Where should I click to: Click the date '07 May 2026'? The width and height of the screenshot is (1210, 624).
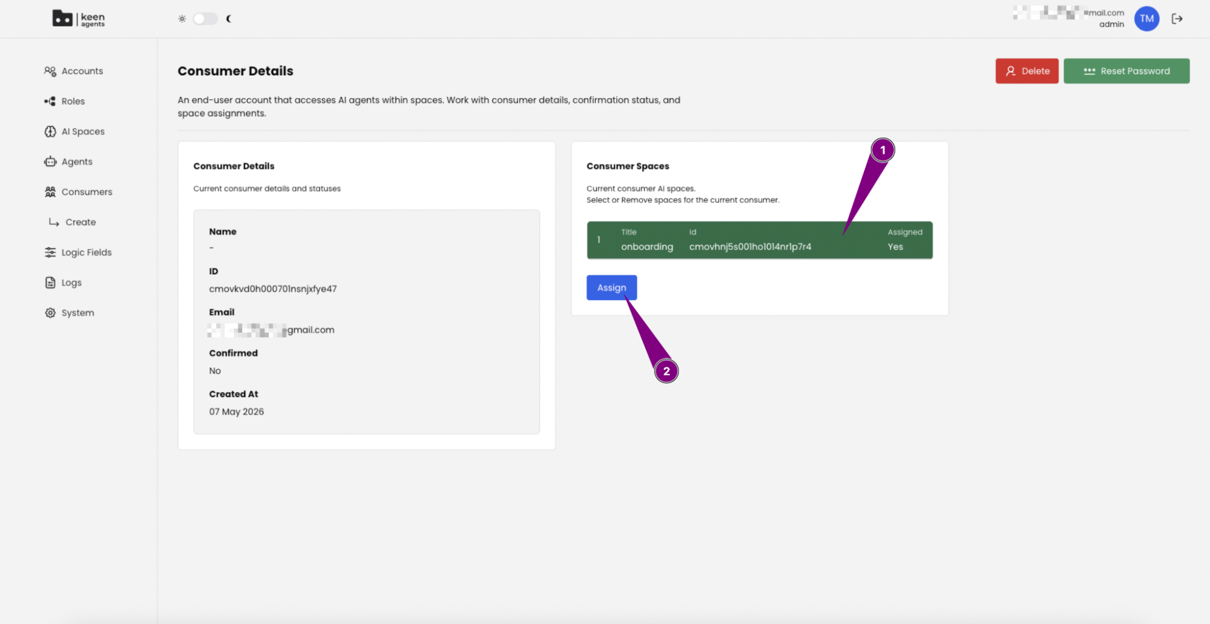237,412
